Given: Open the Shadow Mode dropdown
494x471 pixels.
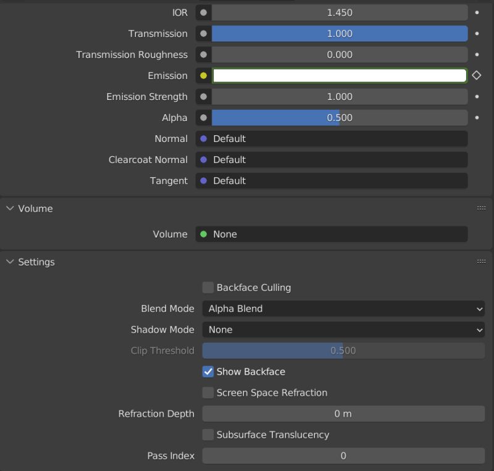Looking at the screenshot, I should tap(343, 330).
